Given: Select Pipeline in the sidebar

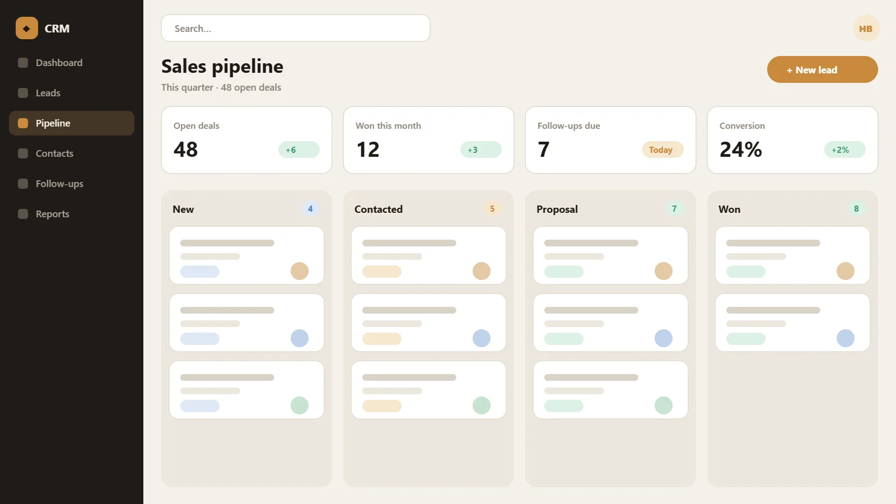Looking at the screenshot, I should [x=72, y=123].
